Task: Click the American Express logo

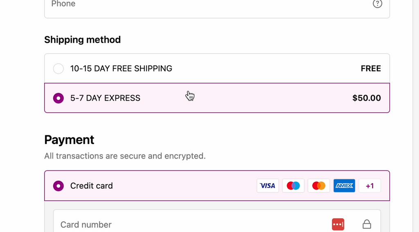Action: (x=344, y=186)
